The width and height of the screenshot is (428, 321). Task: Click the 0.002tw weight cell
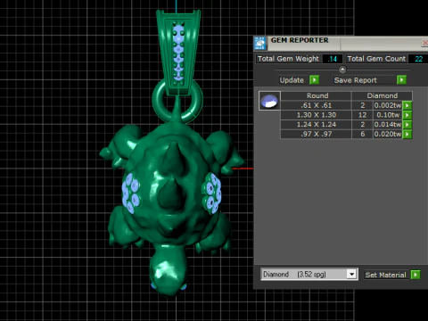(x=388, y=105)
